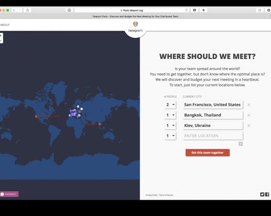
Task: Click Get this team together button
Action: 208,152
